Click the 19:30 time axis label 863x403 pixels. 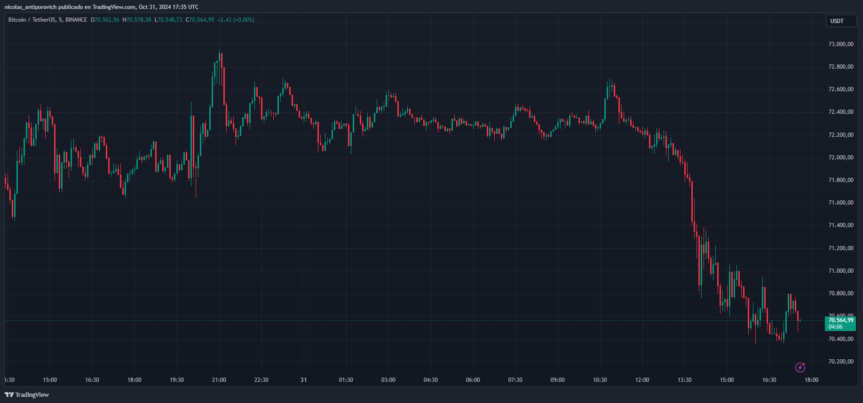coord(177,380)
